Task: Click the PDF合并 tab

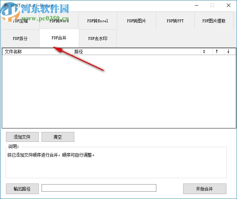Action: tap(59, 38)
